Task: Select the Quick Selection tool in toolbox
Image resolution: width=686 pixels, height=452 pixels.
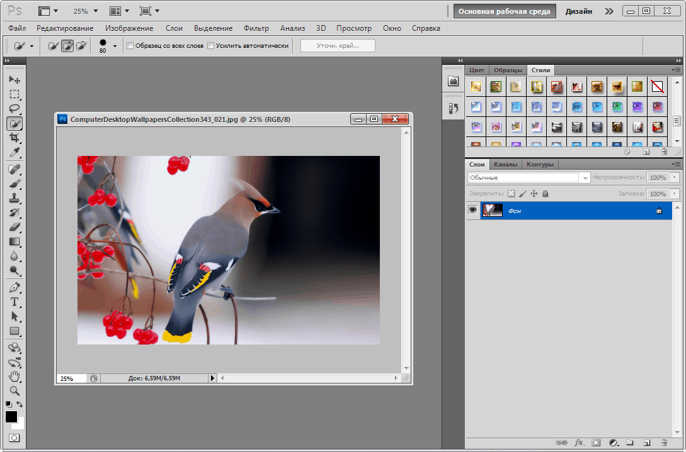Action: [x=14, y=124]
